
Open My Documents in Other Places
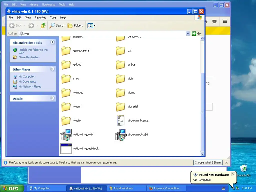coord(27,81)
